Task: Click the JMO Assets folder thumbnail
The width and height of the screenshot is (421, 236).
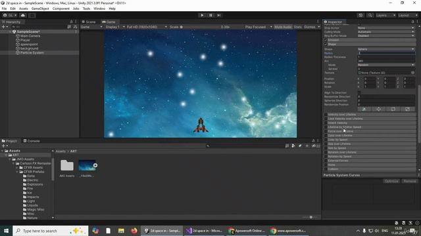Action: [x=67, y=165]
